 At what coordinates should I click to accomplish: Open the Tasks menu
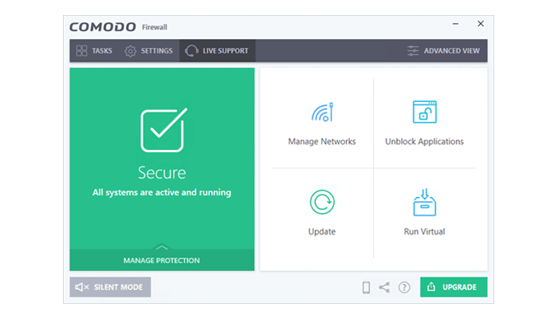click(94, 51)
